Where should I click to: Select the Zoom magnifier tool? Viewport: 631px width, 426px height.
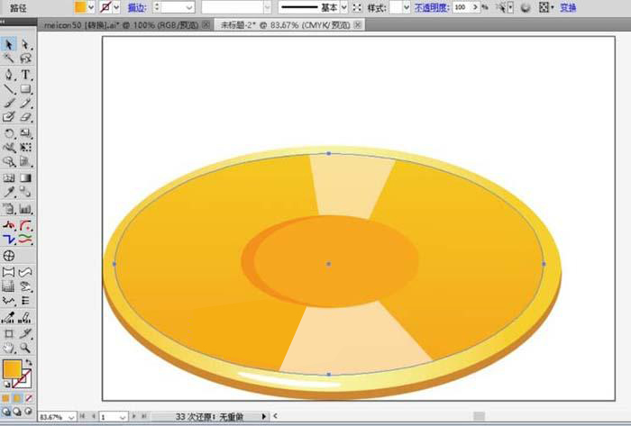pyautogui.click(x=26, y=348)
